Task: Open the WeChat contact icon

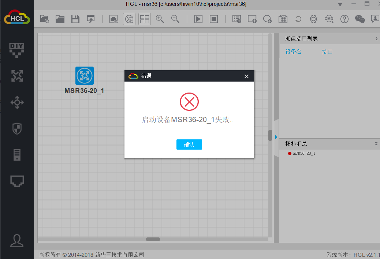Action: (x=360, y=19)
